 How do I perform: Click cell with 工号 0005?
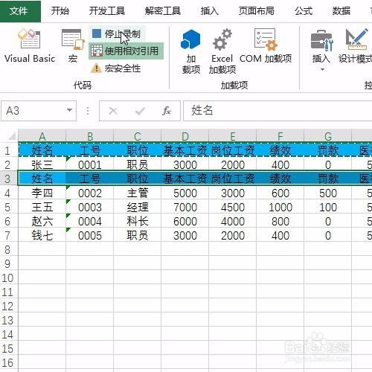click(90, 235)
